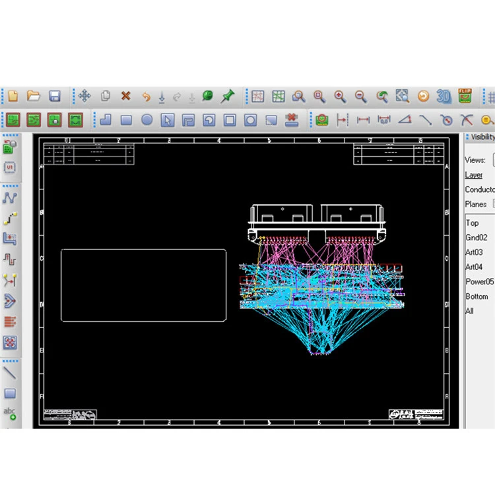
Task: Click the U1 component icon in the sidebar
Action: [x=10, y=167]
